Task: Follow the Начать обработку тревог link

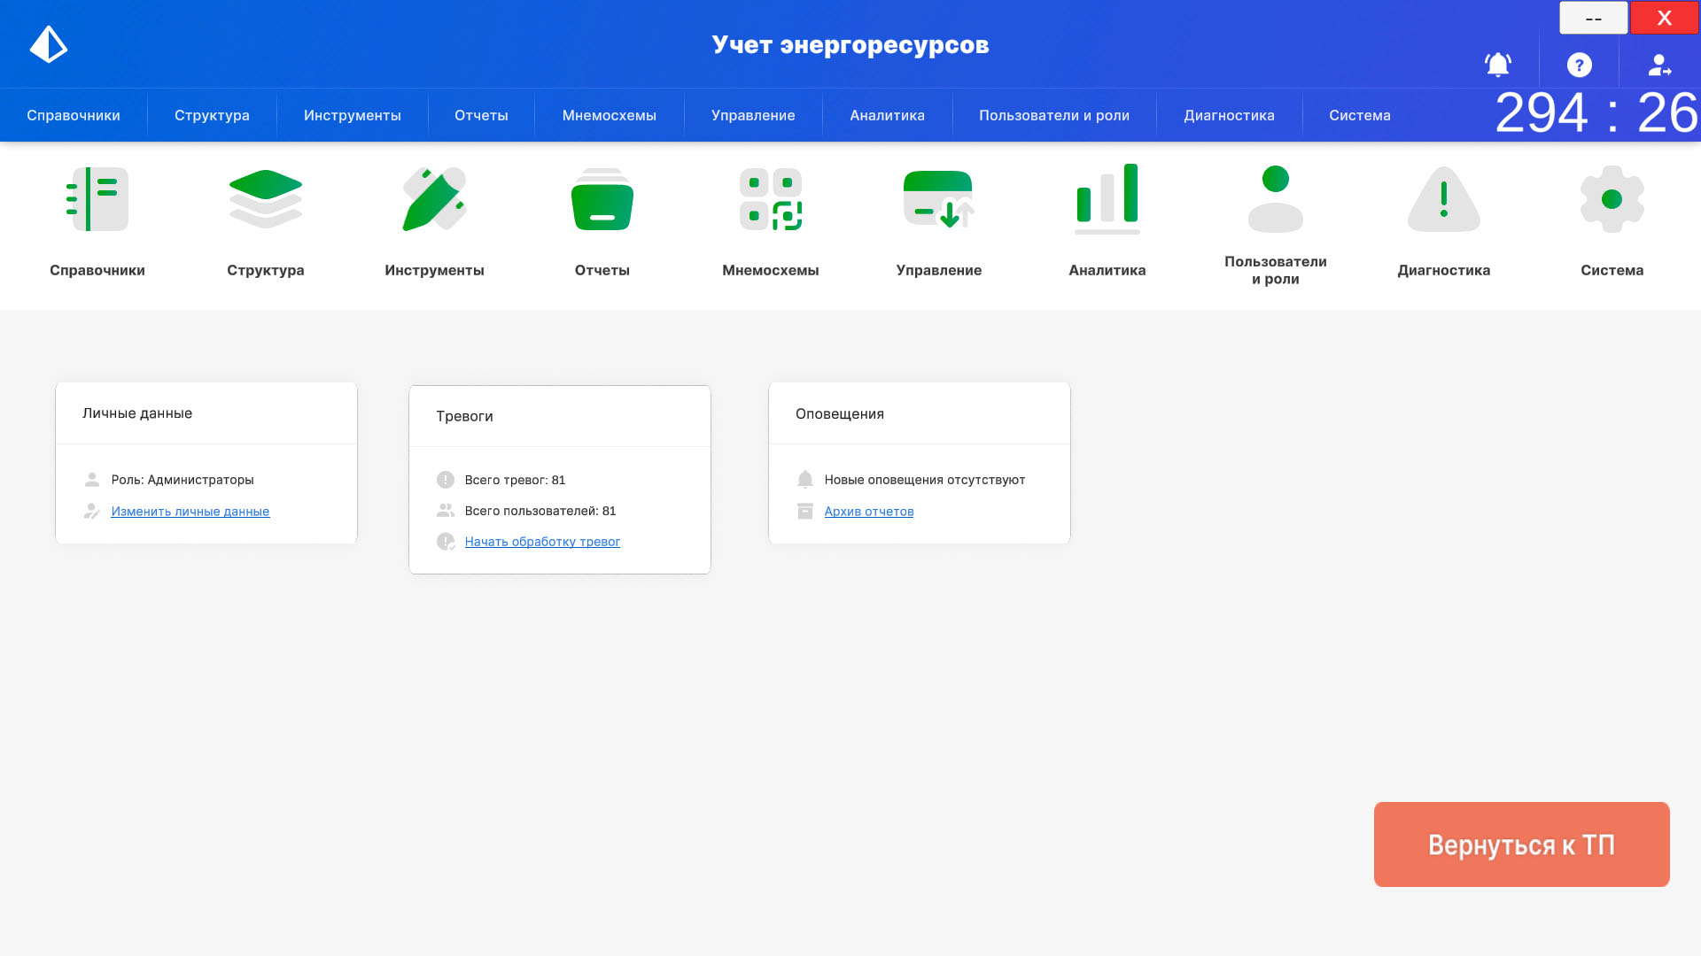Action: 542,542
